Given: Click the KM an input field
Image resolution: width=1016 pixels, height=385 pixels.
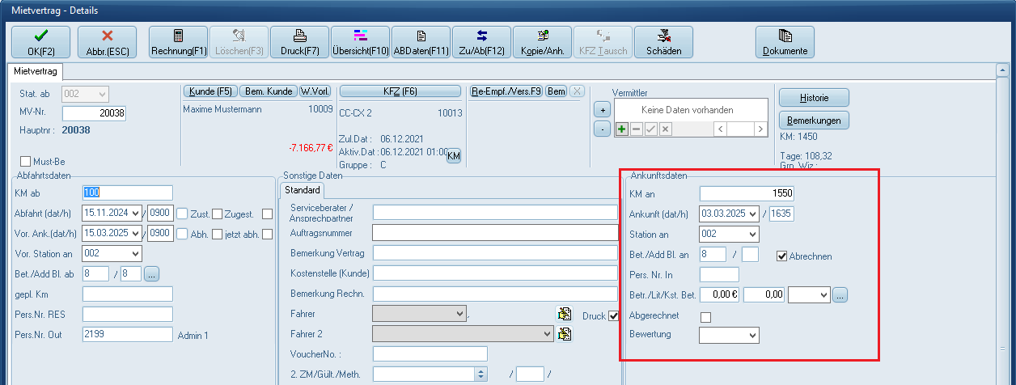Looking at the screenshot, I should tap(747, 193).
